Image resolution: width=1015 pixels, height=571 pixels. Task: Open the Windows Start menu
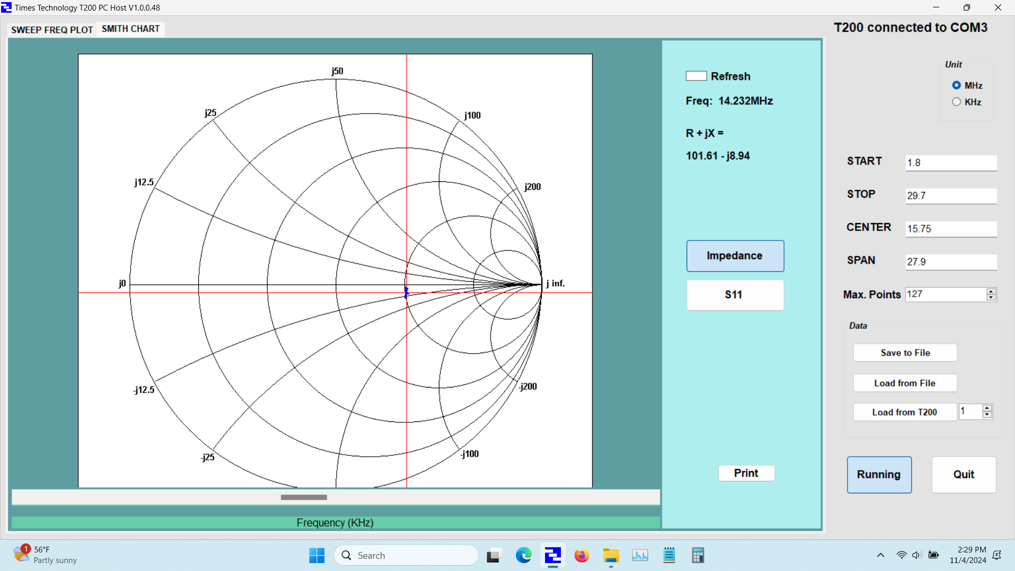(x=317, y=556)
